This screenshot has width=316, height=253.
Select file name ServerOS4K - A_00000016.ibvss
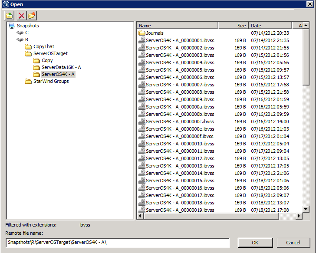tap(180, 188)
